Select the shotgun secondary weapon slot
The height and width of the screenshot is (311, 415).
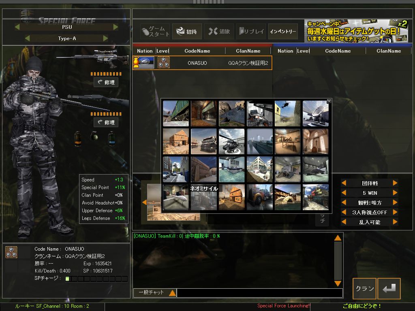pyautogui.click(x=98, y=100)
